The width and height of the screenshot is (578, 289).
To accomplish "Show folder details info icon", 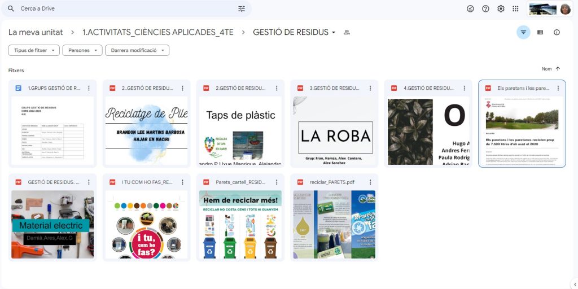I will click(x=557, y=33).
